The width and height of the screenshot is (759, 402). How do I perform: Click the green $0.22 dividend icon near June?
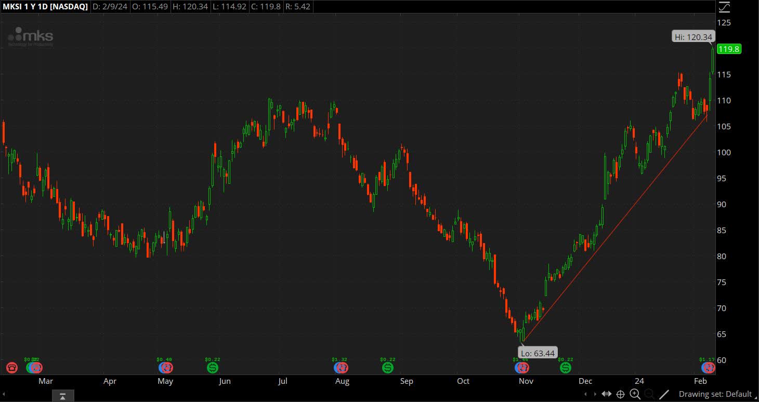pos(212,368)
